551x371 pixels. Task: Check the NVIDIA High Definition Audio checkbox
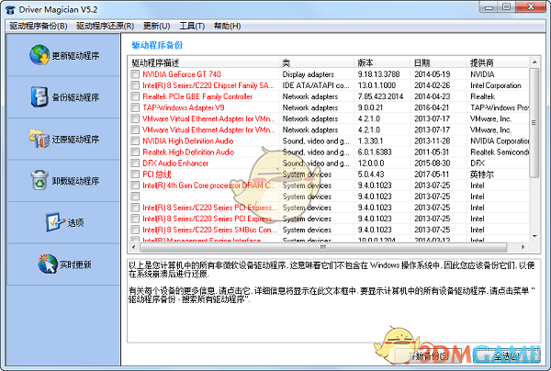click(135, 141)
